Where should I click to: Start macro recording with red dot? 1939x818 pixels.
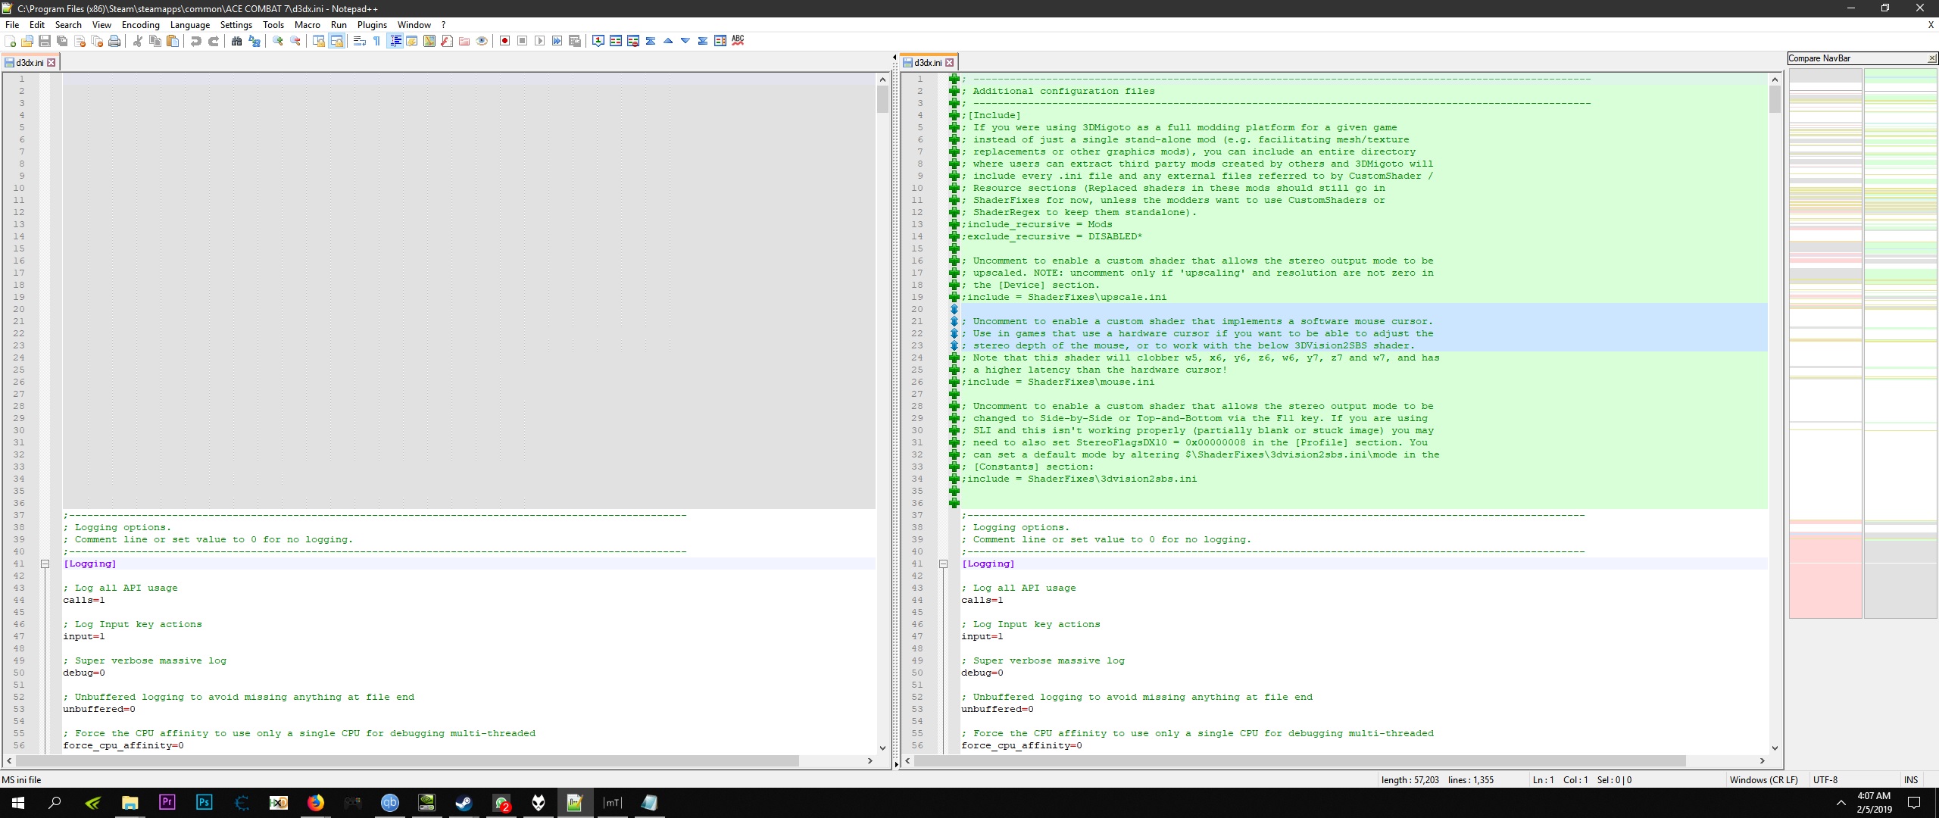pos(504,41)
